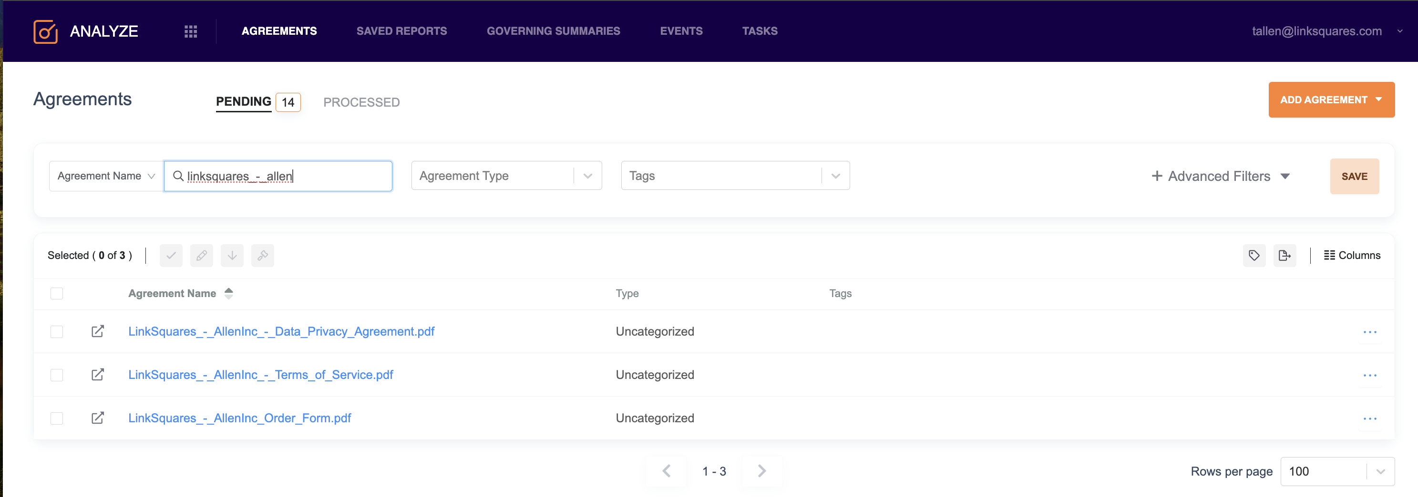Click the pin toolbar icon
Image resolution: width=1418 pixels, height=497 pixels.
pyautogui.click(x=263, y=256)
